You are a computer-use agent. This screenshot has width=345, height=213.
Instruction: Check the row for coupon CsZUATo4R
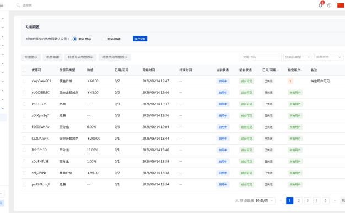pos(24,139)
